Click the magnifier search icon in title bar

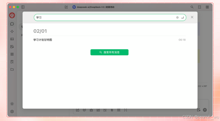pyautogui.click(x=192, y=7)
